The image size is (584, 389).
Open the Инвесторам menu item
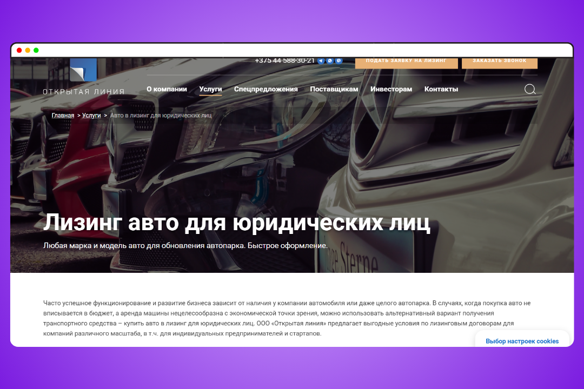pos(391,89)
